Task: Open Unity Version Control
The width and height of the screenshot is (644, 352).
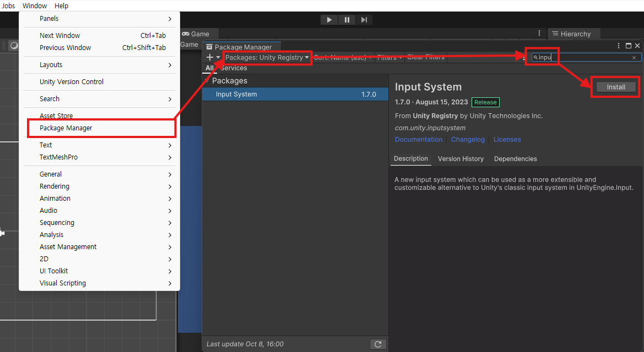Action: 99,81
